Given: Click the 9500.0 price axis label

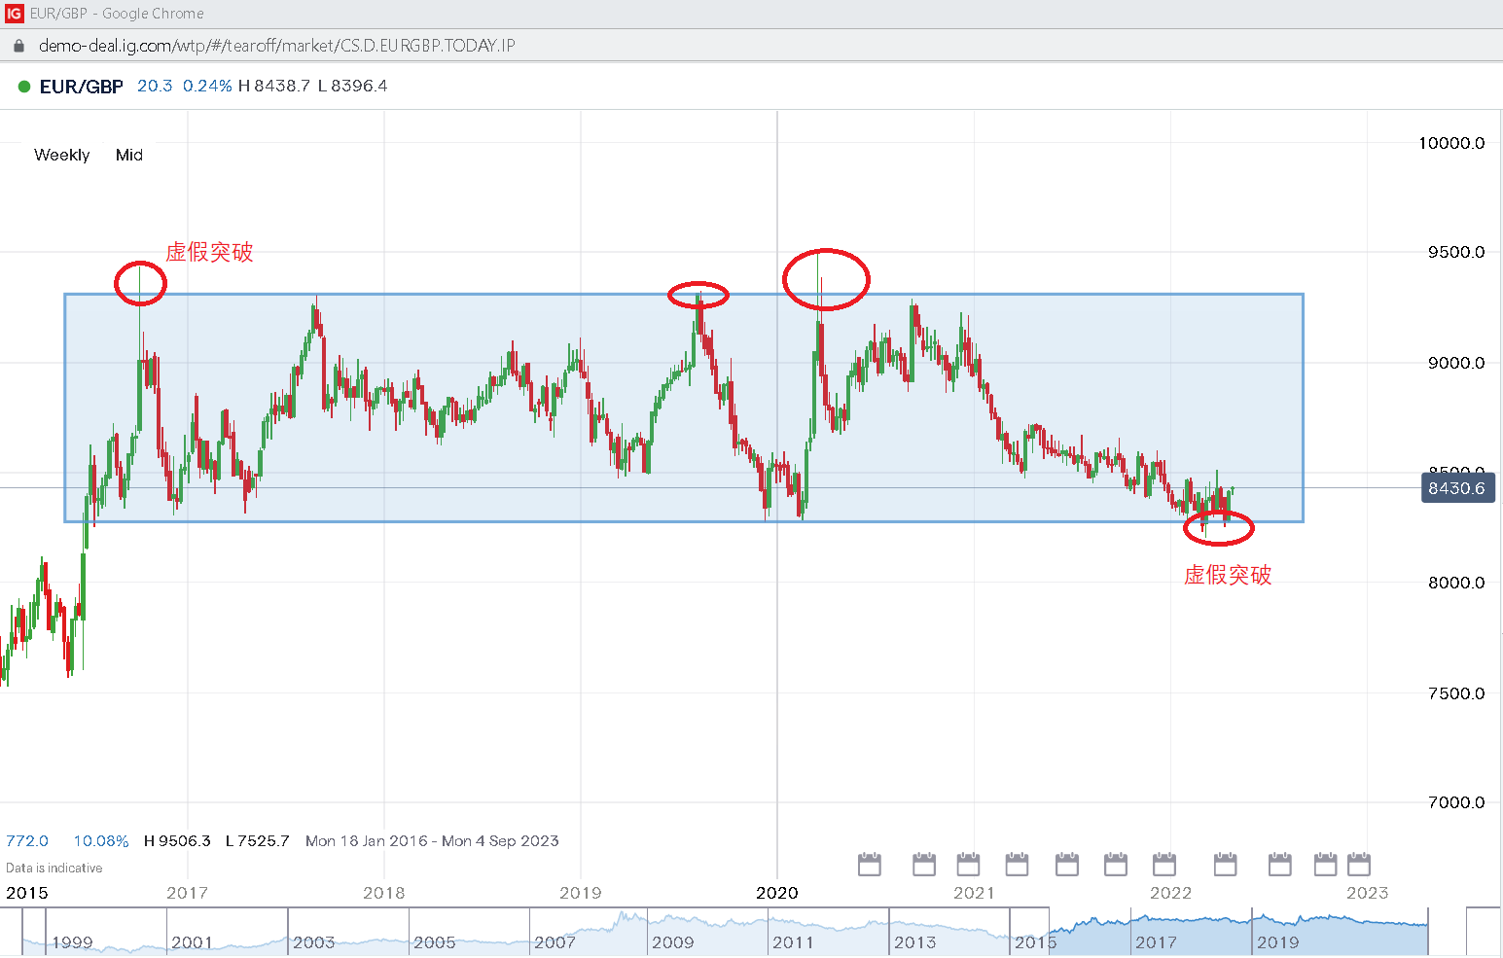Looking at the screenshot, I should (x=1456, y=252).
